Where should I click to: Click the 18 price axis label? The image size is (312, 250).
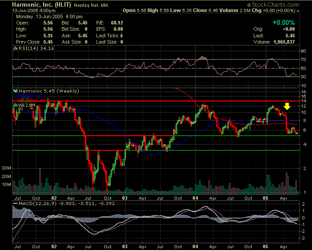304,92
